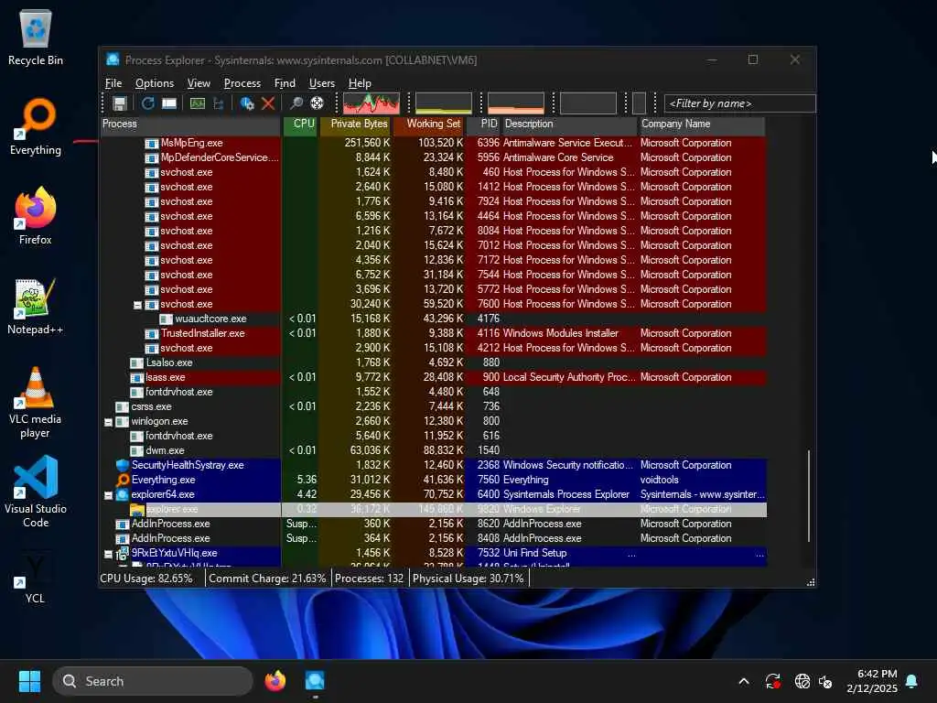Click the Find handle or DLL binoculars icon
The width and height of the screenshot is (937, 703).
(296, 103)
